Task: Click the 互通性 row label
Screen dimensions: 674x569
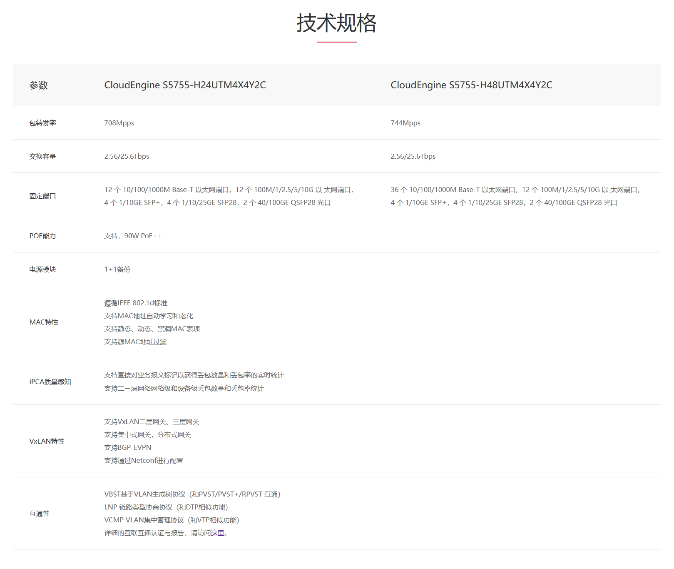Action: tap(39, 514)
